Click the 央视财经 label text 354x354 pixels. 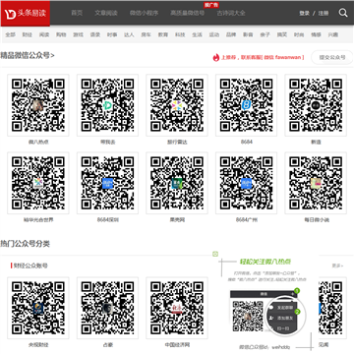point(38,345)
